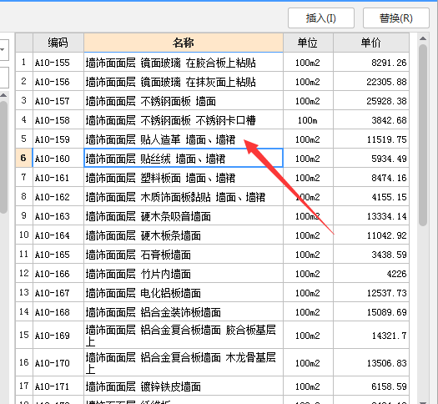Click name 电化铝板墙面
Screen dimensions: 438x404
[184, 293]
